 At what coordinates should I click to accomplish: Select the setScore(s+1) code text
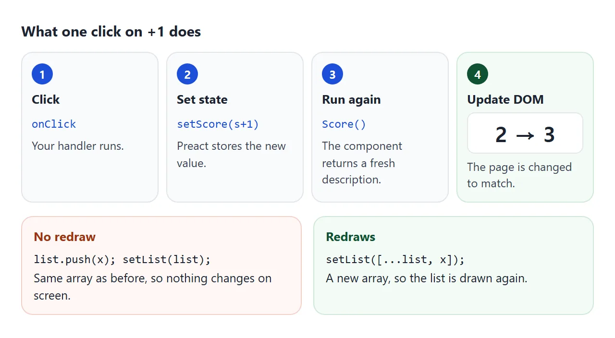point(218,124)
